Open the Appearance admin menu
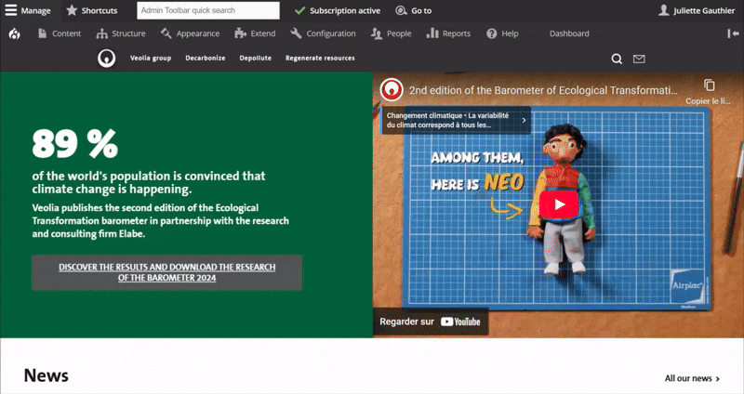 [191, 33]
